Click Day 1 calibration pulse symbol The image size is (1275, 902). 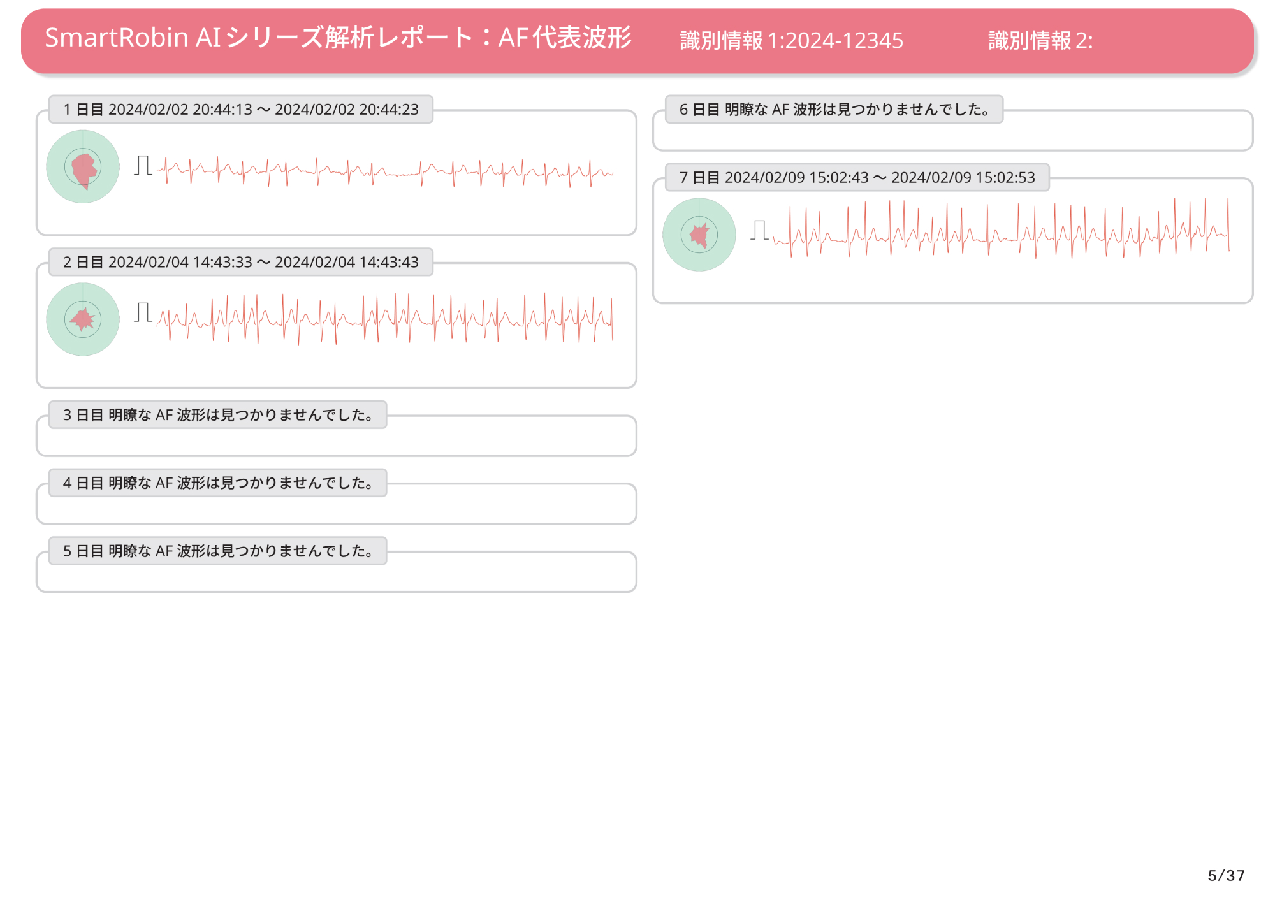[x=143, y=165]
